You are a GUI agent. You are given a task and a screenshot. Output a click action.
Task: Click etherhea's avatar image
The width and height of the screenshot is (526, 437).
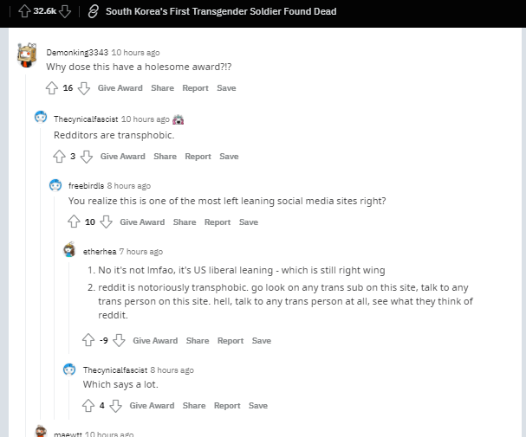[70, 251]
